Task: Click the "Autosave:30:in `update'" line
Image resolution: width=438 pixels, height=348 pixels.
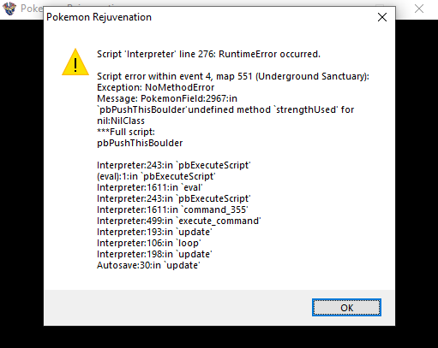Action: click(x=148, y=265)
